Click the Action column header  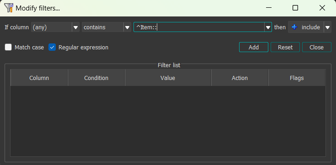click(x=240, y=78)
